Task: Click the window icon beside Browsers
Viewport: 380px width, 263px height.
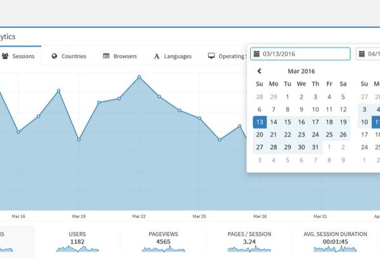Action: [x=106, y=56]
